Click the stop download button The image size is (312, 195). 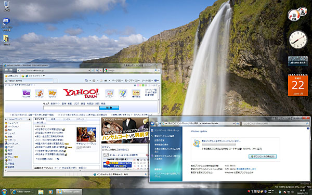click(x=263, y=157)
